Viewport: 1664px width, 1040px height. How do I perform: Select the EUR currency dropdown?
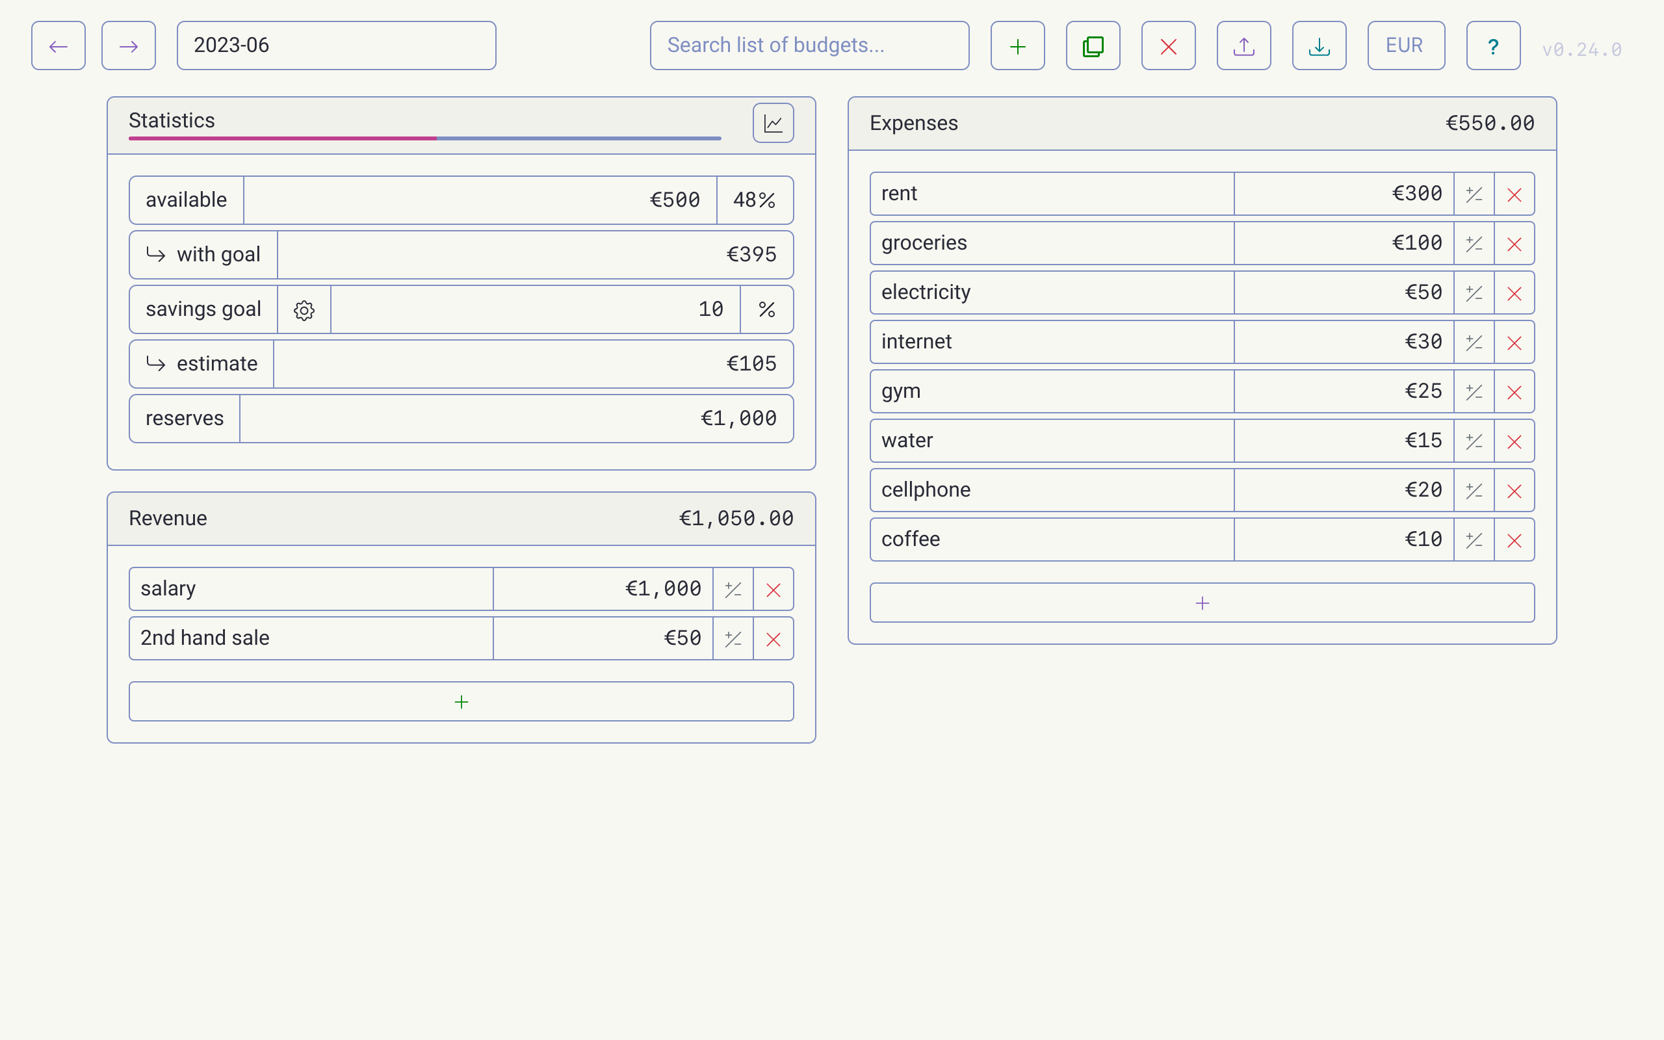[1403, 45]
